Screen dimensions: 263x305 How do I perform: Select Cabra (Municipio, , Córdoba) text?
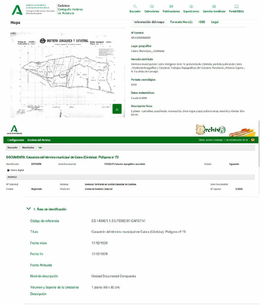(148, 51)
